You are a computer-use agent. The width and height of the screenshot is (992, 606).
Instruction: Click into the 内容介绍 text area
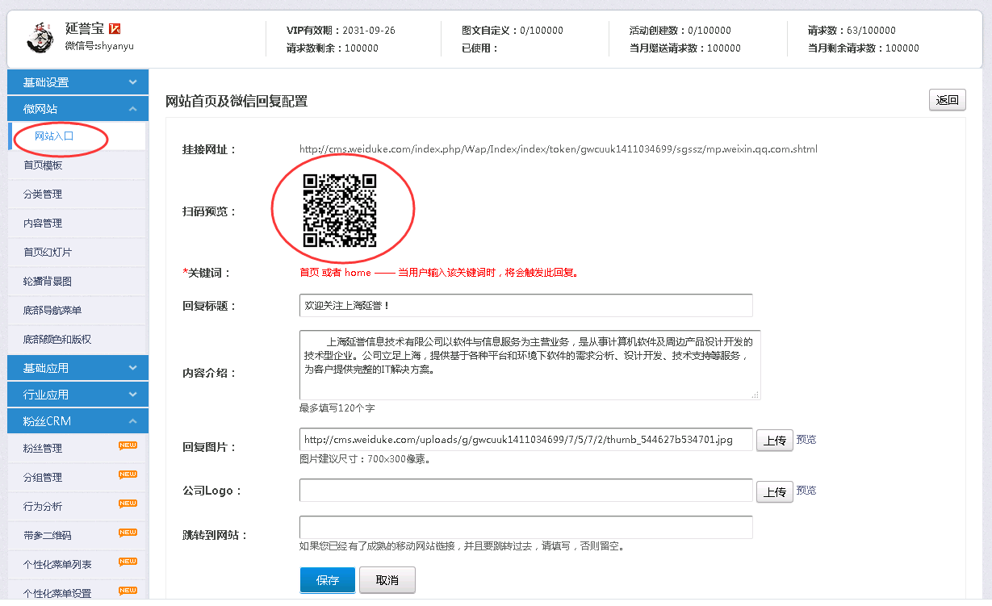[x=530, y=365]
